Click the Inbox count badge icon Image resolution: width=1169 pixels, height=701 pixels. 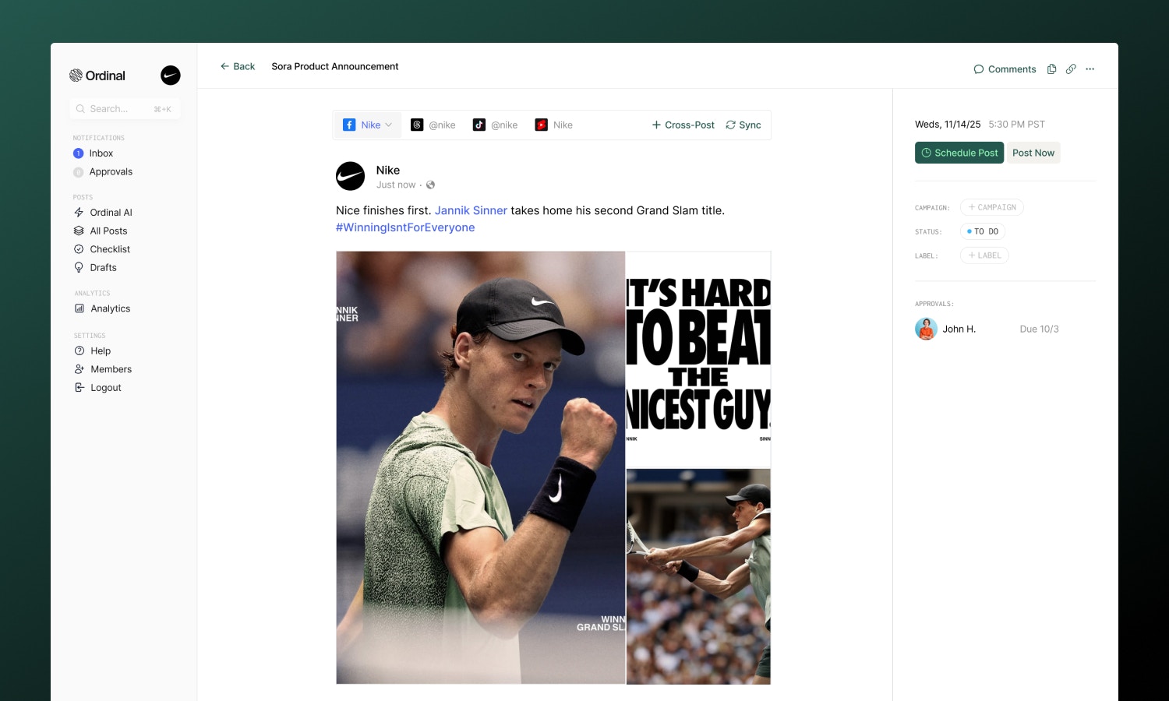78,153
